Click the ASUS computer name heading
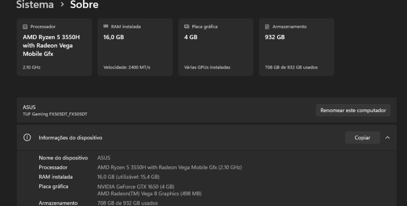This screenshot has width=407, height=206. click(x=29, y=107)
